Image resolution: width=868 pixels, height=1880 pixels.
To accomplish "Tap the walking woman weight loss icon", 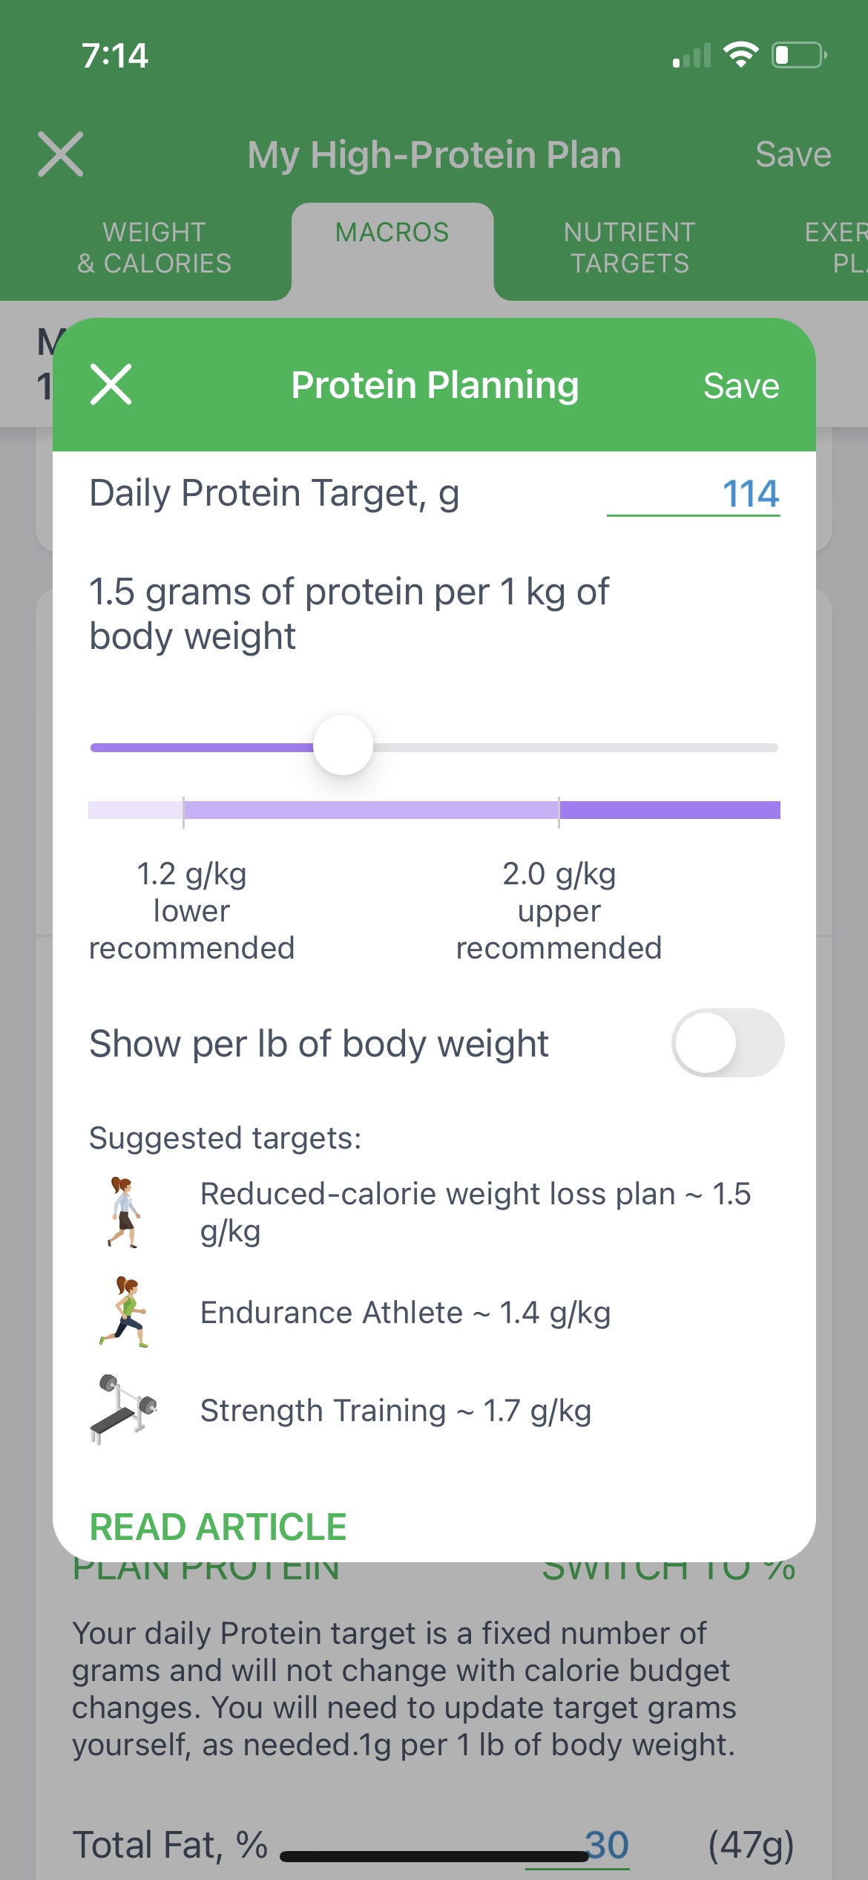I will (x=124, y=1212).
